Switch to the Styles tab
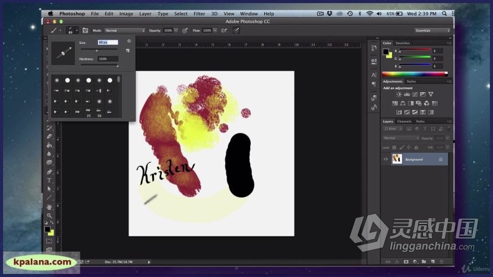493x277 pixels. 411,82
